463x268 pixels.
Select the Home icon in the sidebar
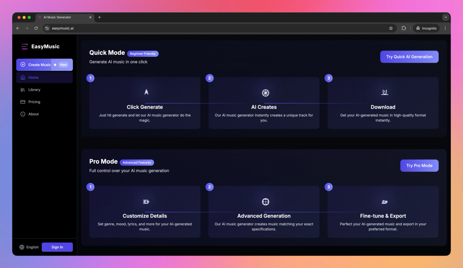23,77
